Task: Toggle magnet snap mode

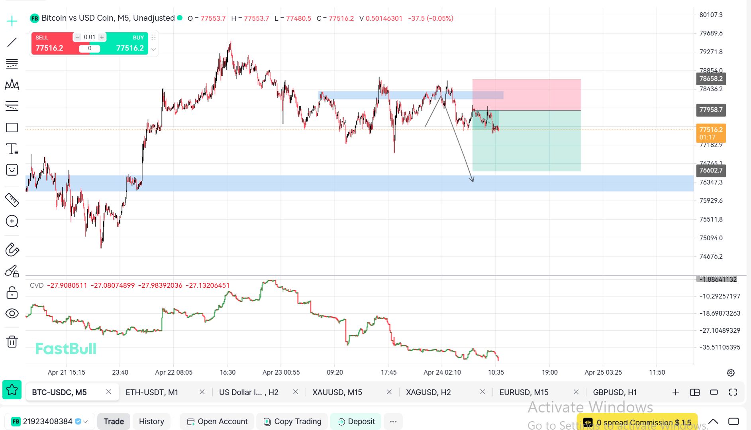Action: (12, 250)
